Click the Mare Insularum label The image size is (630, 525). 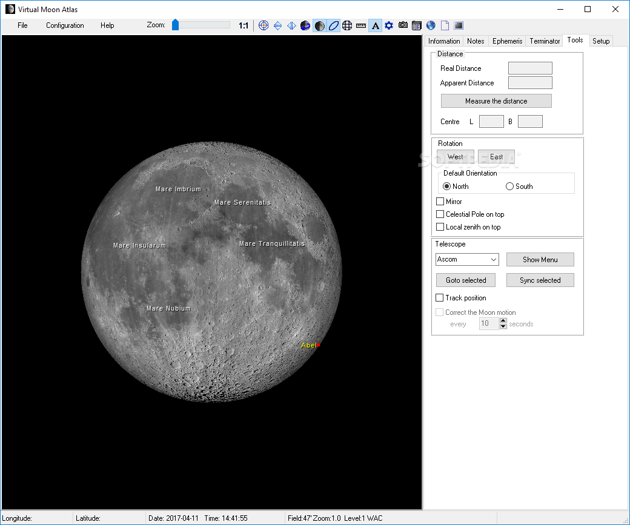(139, 245)
